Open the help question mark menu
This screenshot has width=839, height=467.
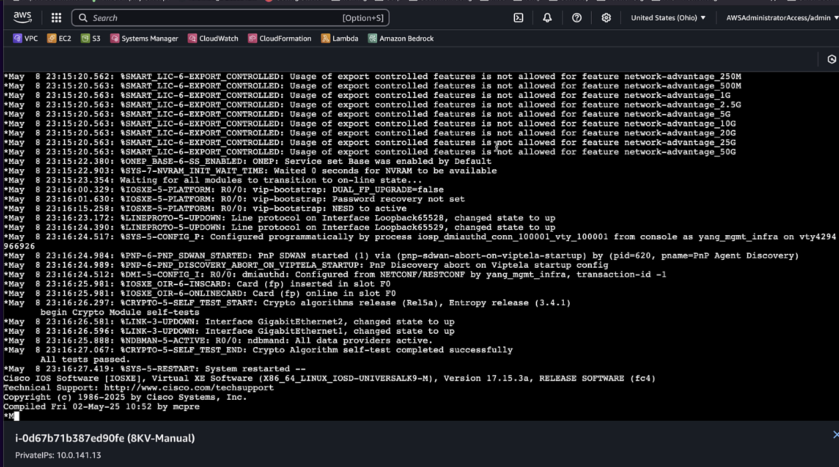click(x=577, y=18)
